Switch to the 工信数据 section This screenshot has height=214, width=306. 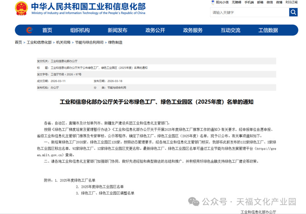point(268,30)
